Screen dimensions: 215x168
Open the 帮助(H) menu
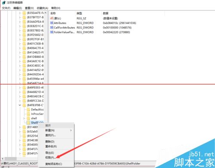56,8
